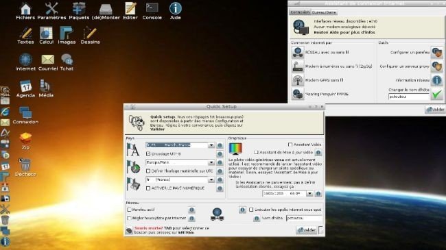Click Valider in the Assistant de connexion window
The image size is (446, 250).
(435, 110)
